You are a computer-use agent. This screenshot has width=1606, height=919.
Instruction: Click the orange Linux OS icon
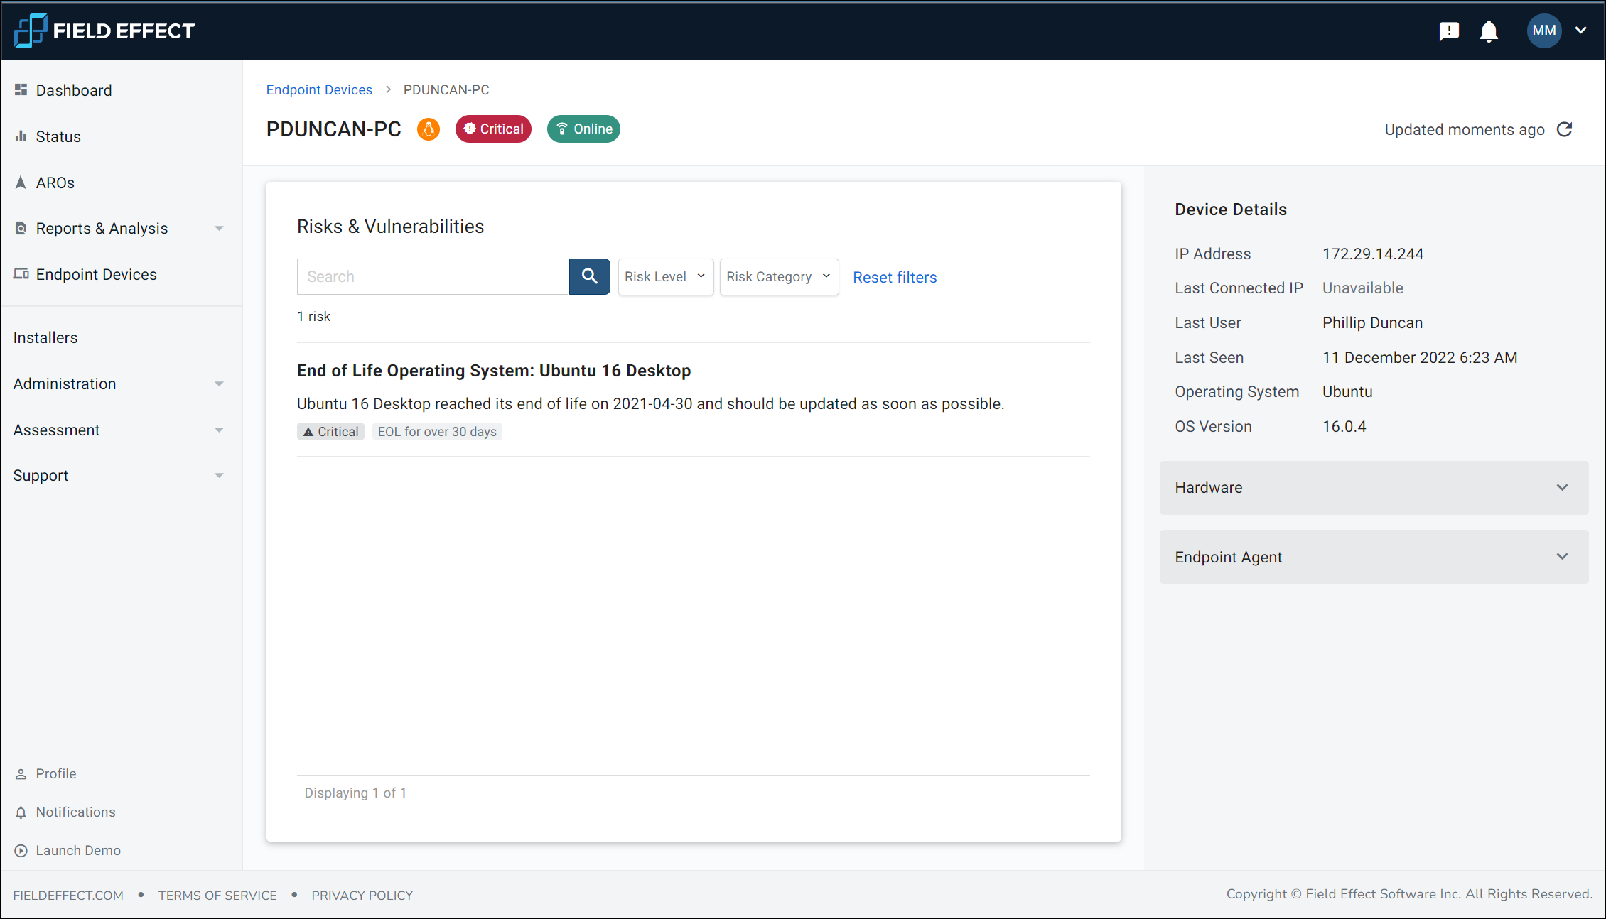coord(428,129)
